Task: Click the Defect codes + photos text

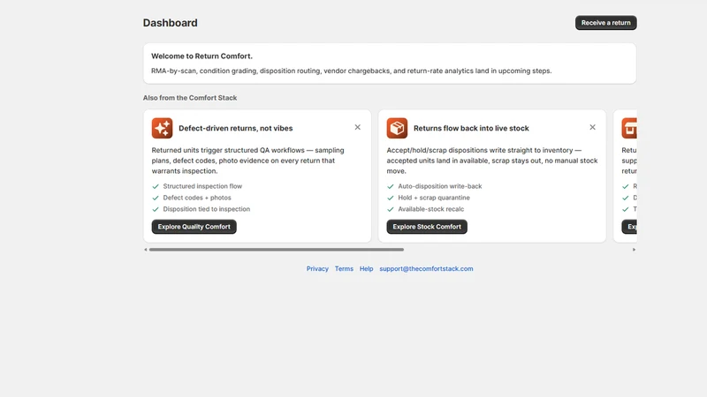Action: (197, 198)
